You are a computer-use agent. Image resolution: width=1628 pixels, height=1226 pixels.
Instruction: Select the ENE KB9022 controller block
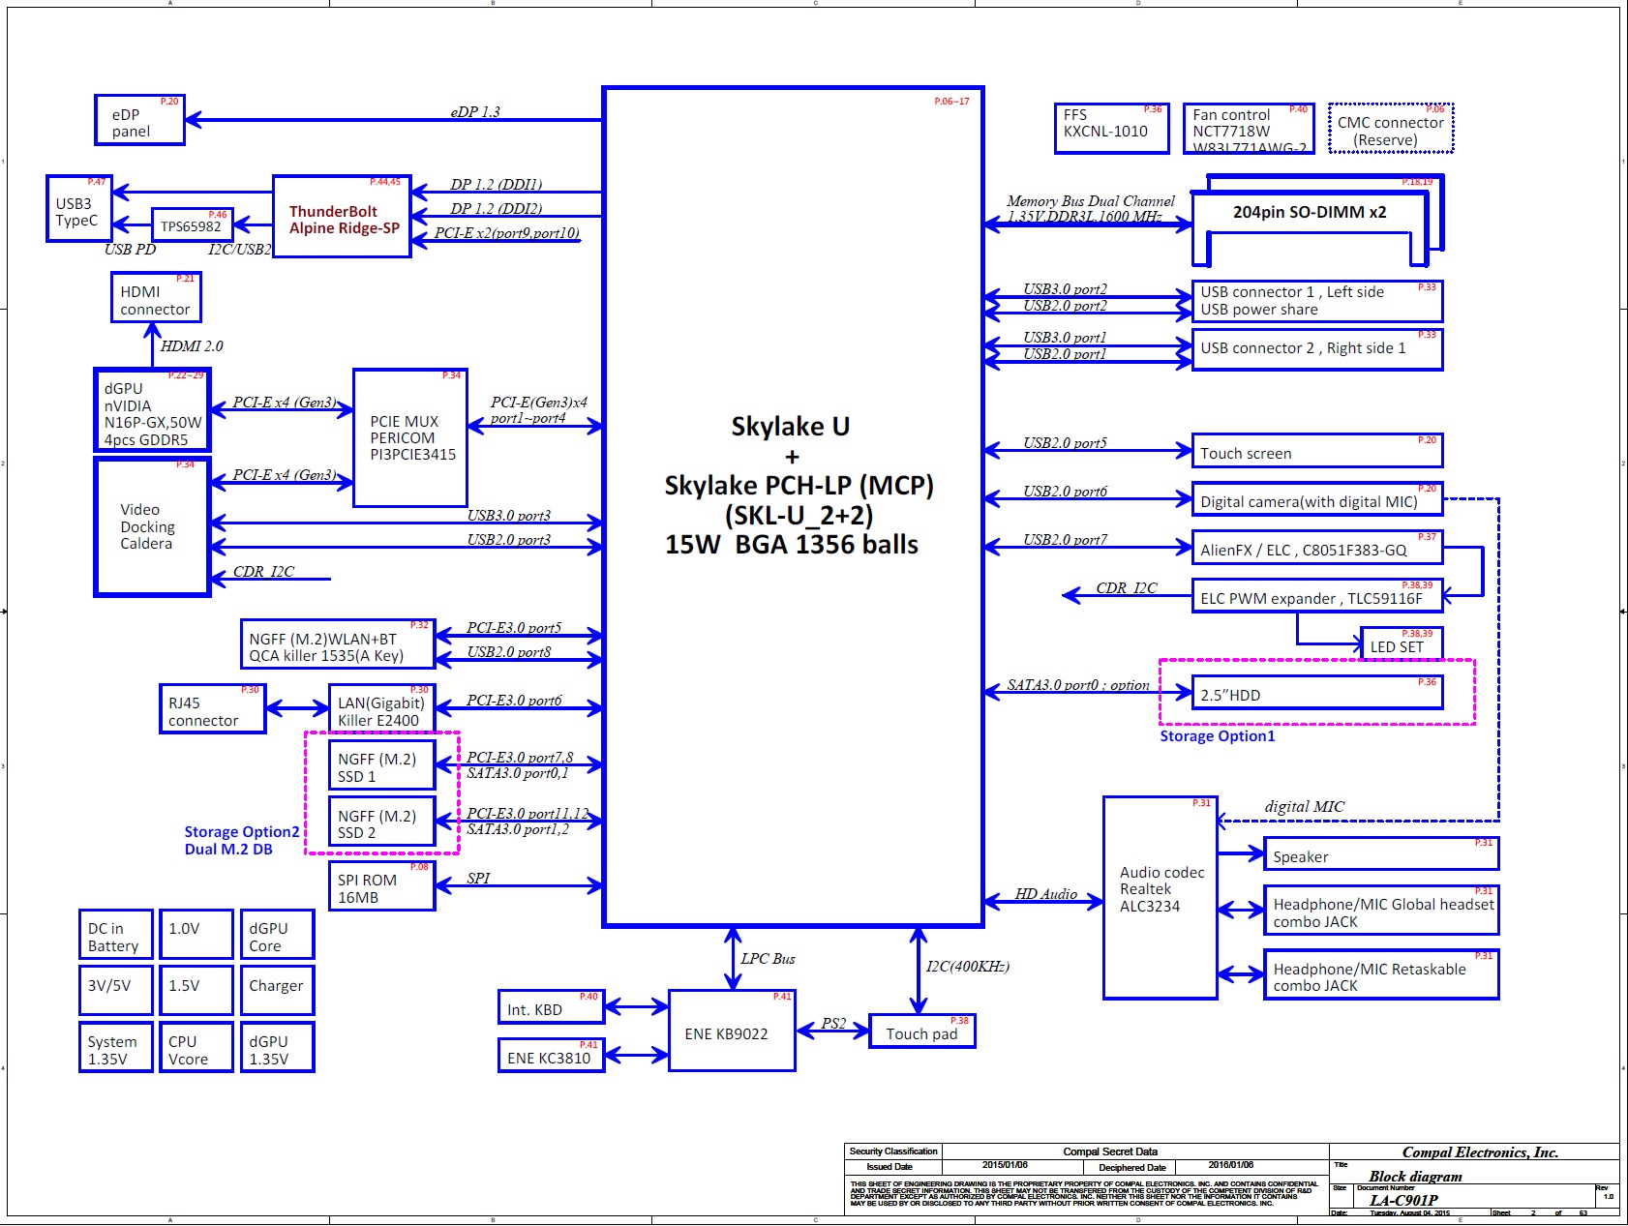click(731, 1032)
